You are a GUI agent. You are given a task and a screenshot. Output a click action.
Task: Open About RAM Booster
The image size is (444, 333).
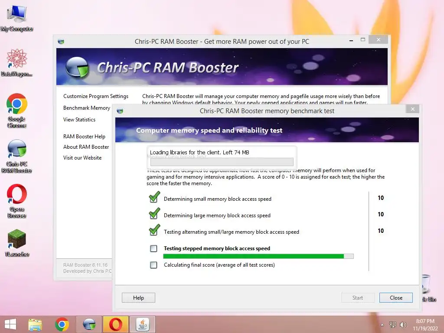(x=86, y=147)
